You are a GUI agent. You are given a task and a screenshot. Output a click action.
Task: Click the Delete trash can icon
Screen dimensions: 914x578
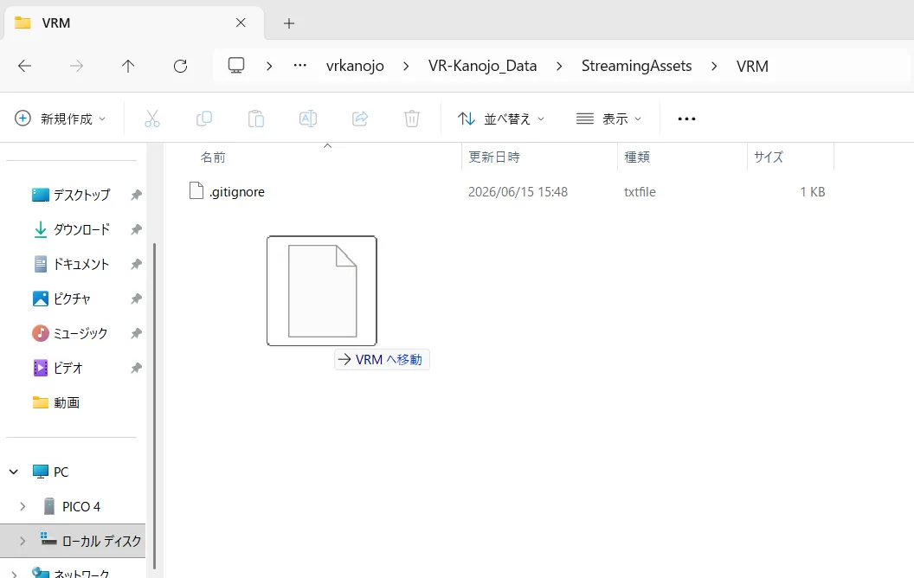point(412,119)
